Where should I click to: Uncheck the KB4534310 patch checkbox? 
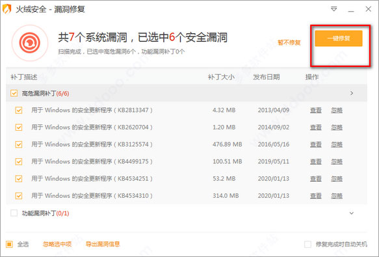click(19, 196)
